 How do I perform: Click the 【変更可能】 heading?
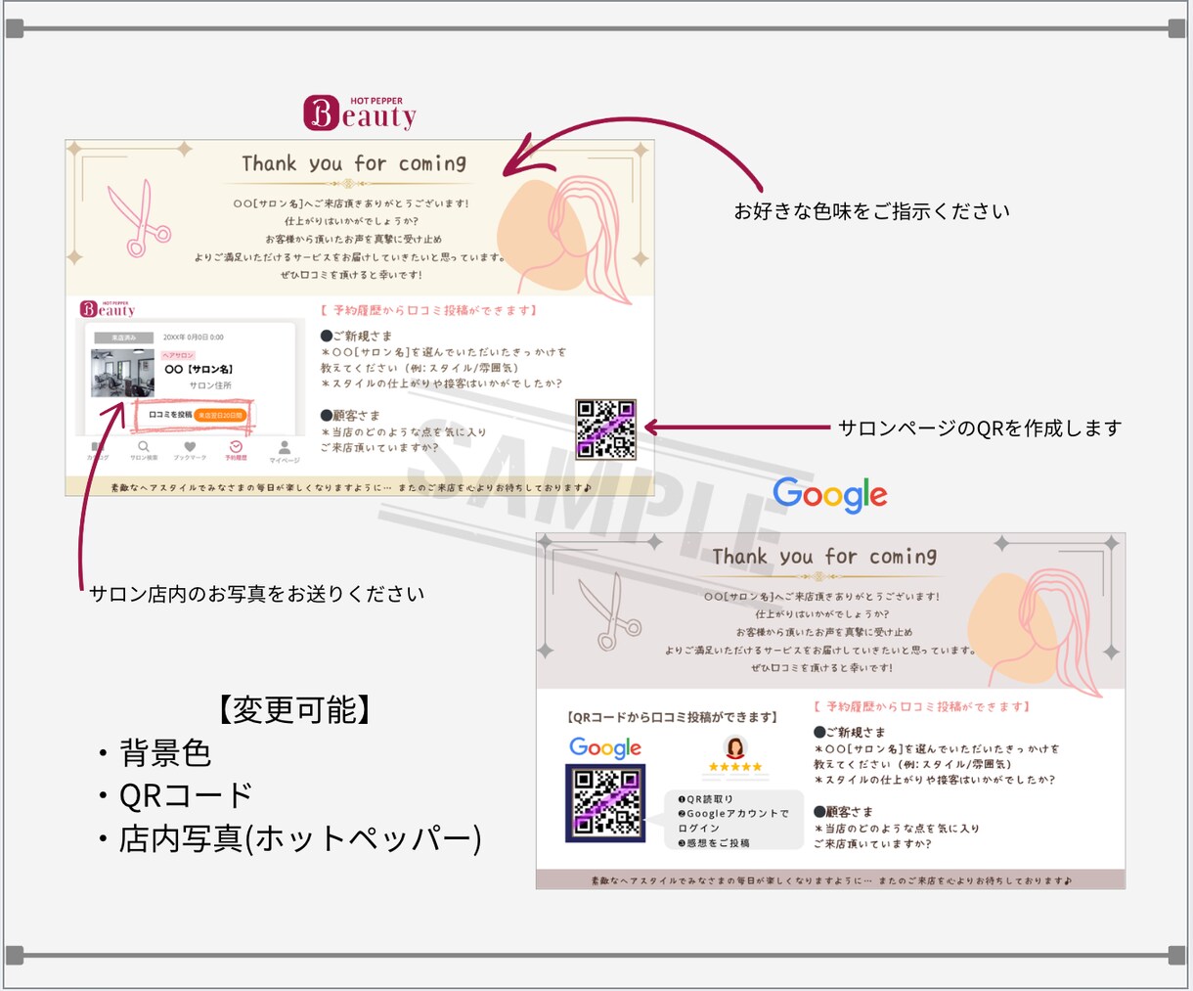(x=294, y=709)
